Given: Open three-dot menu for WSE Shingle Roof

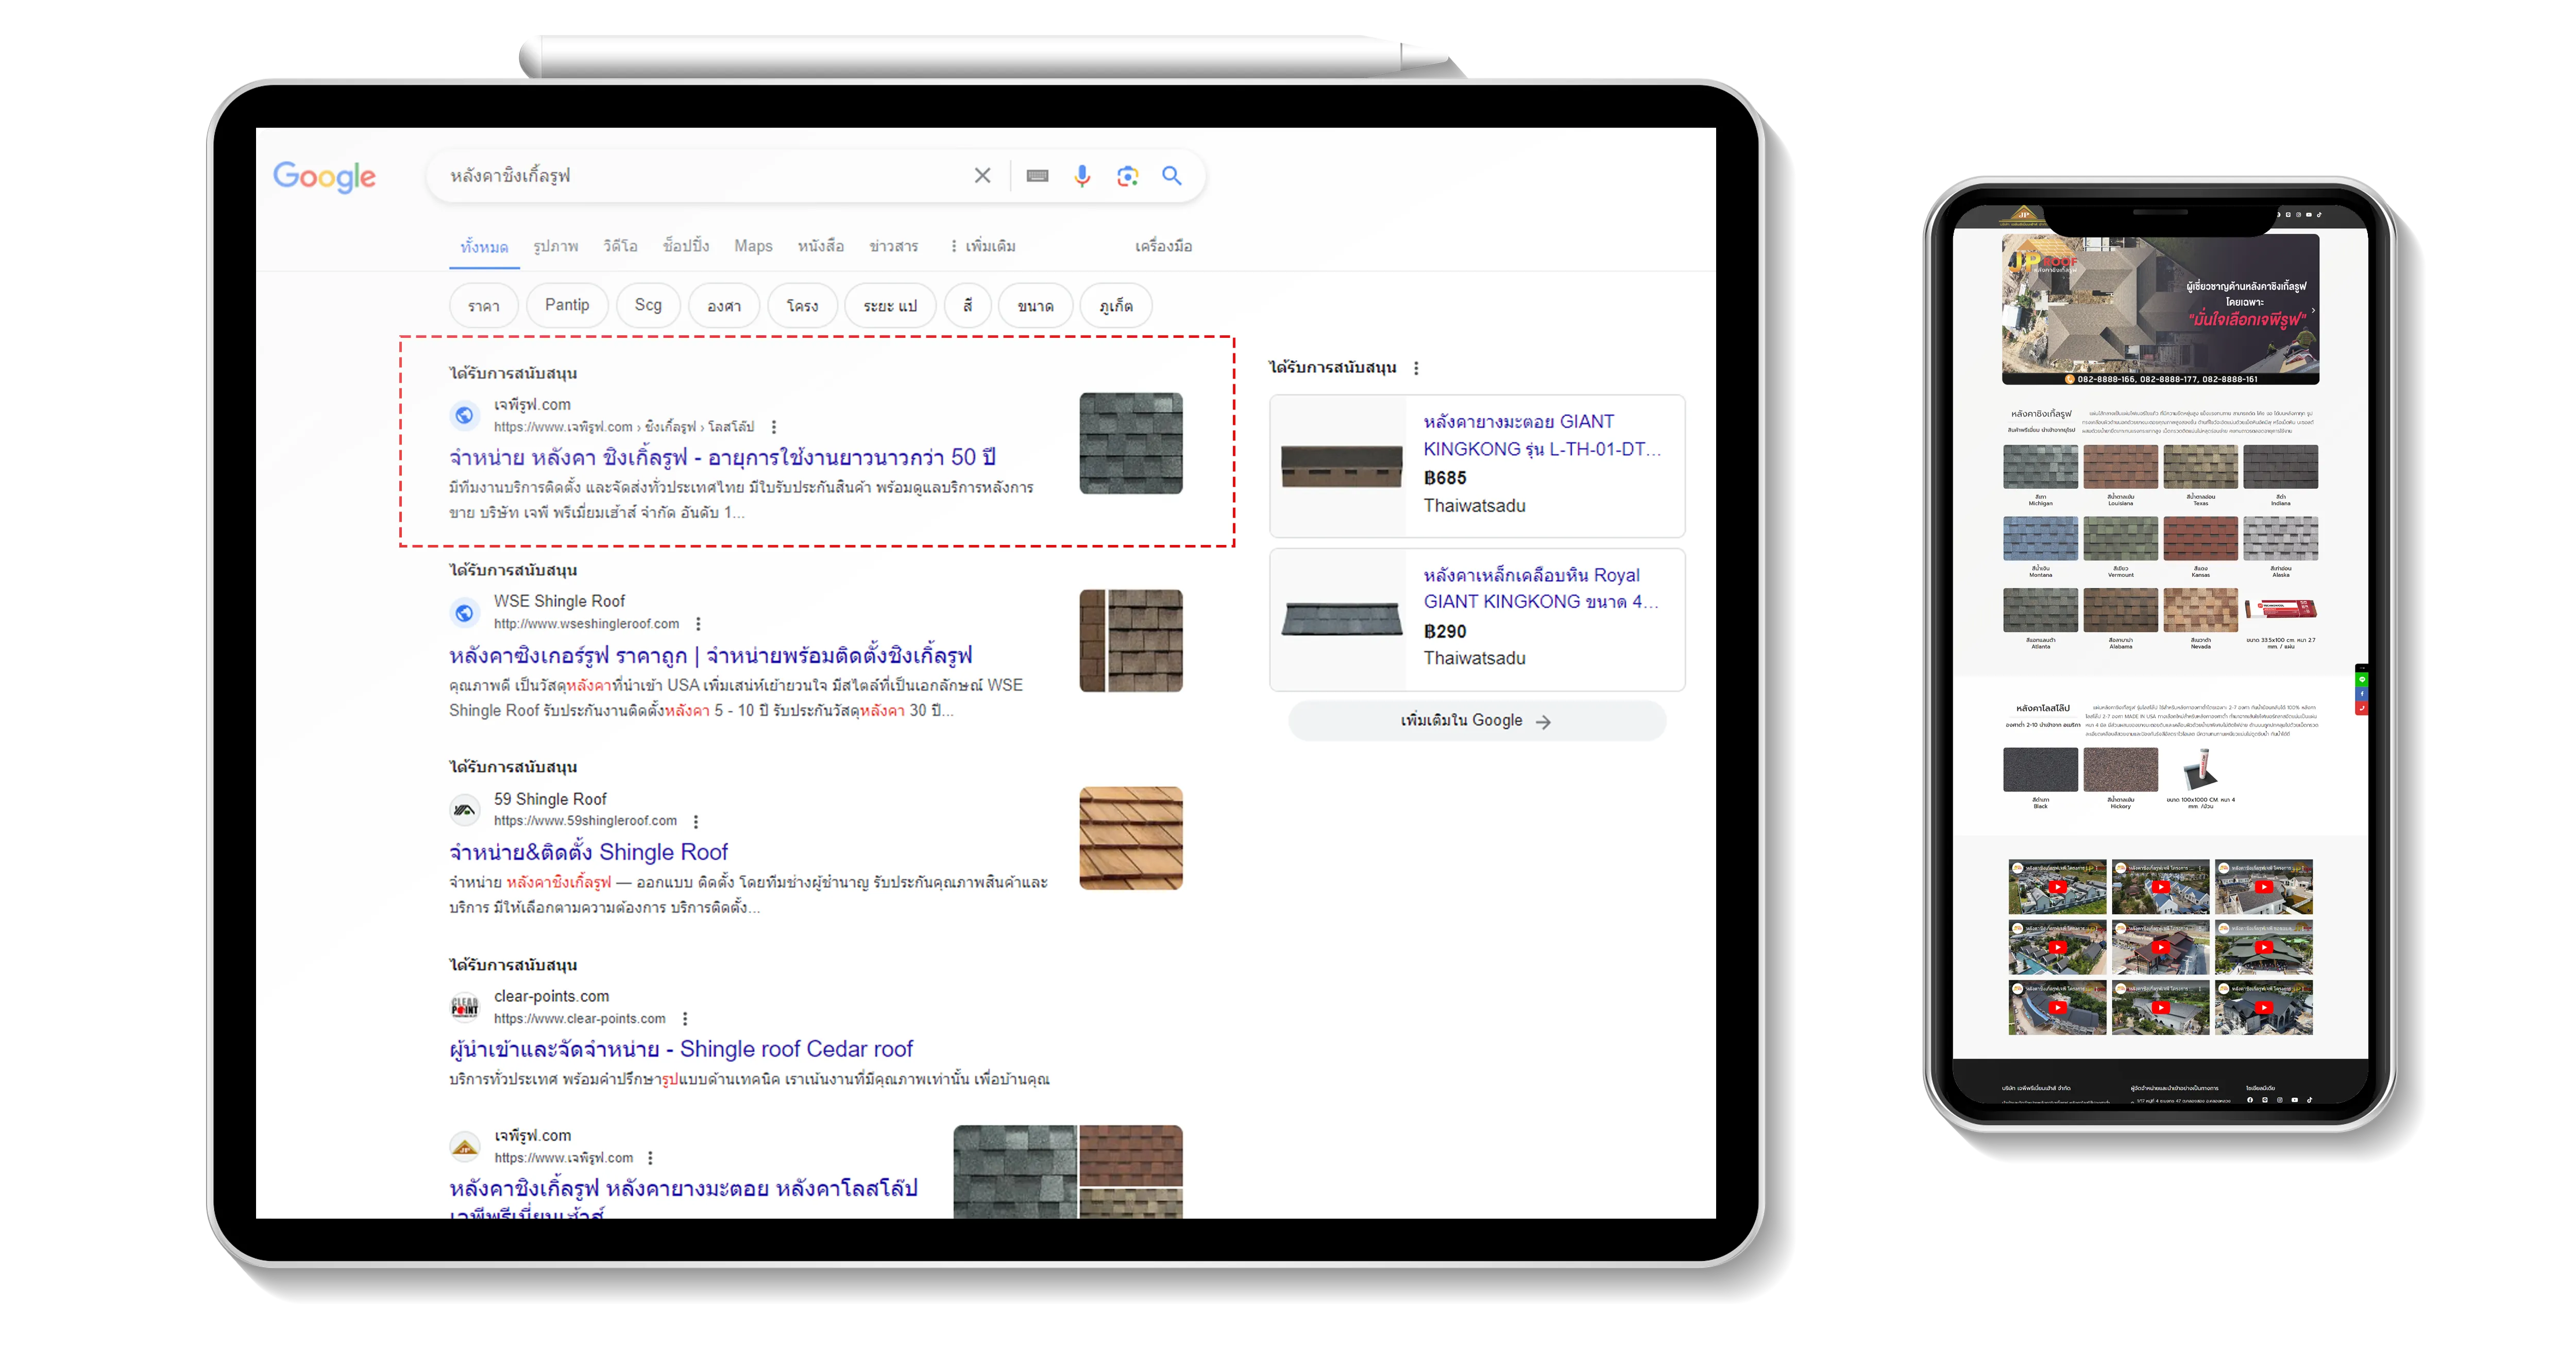Looking at the screenshot, I should [698, 624].
